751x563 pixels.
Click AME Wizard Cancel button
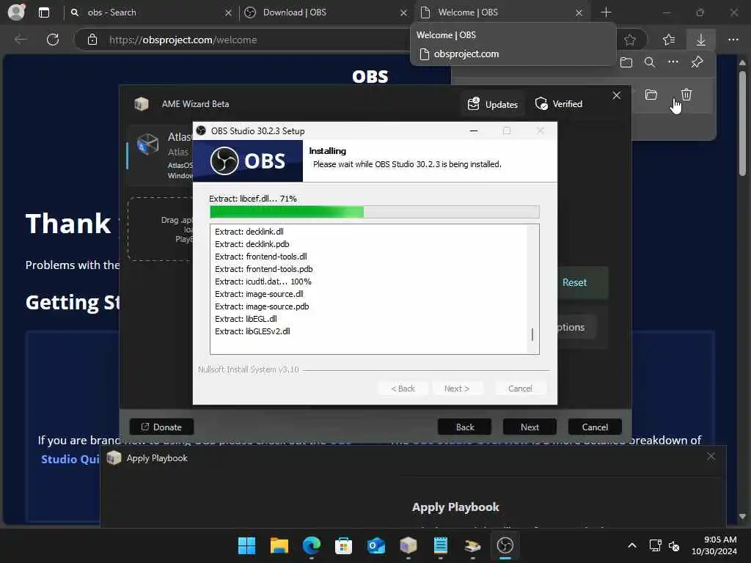click(x=595, y=427)
